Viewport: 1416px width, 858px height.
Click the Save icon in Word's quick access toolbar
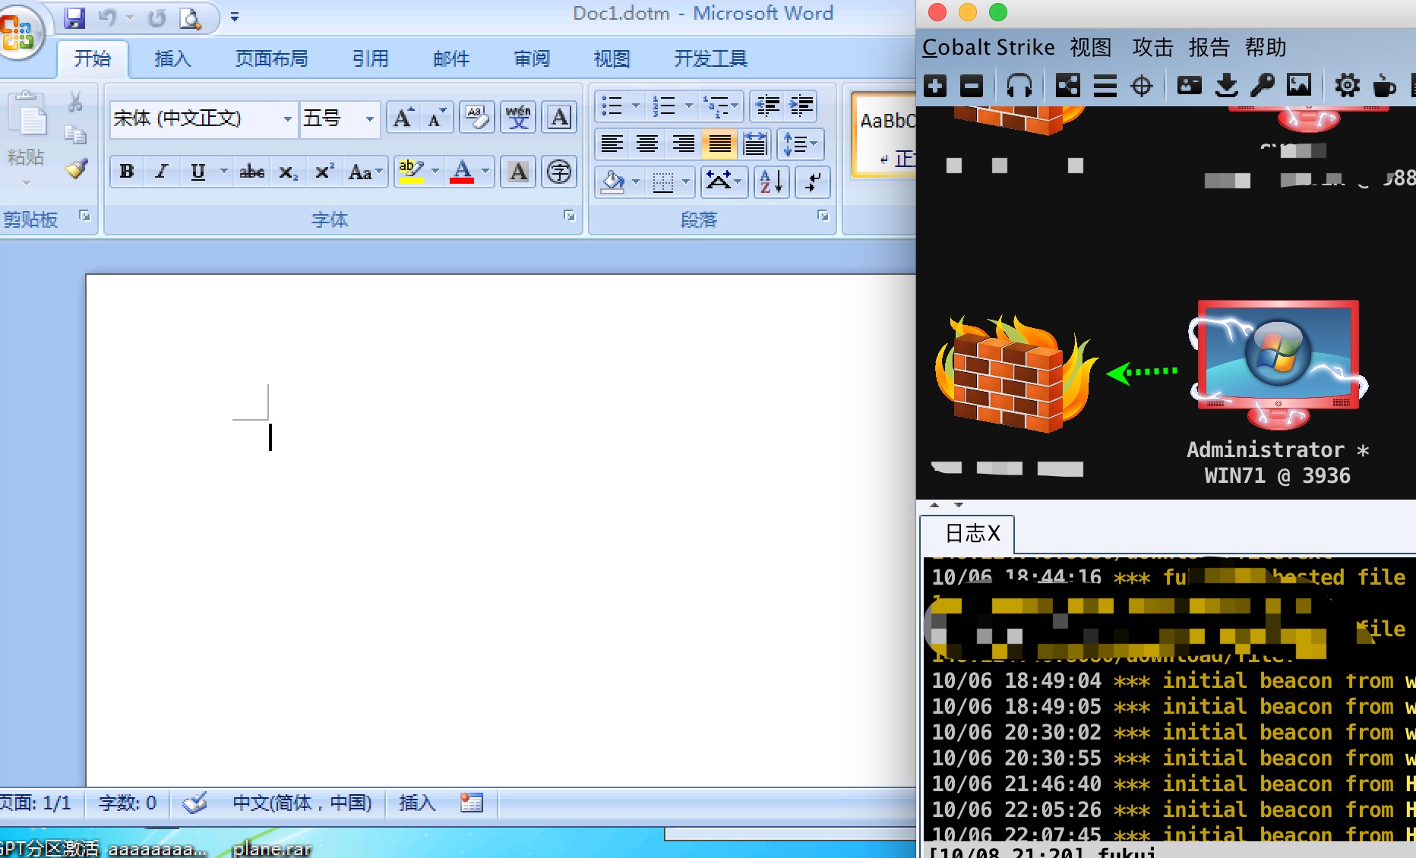[74, 17]
